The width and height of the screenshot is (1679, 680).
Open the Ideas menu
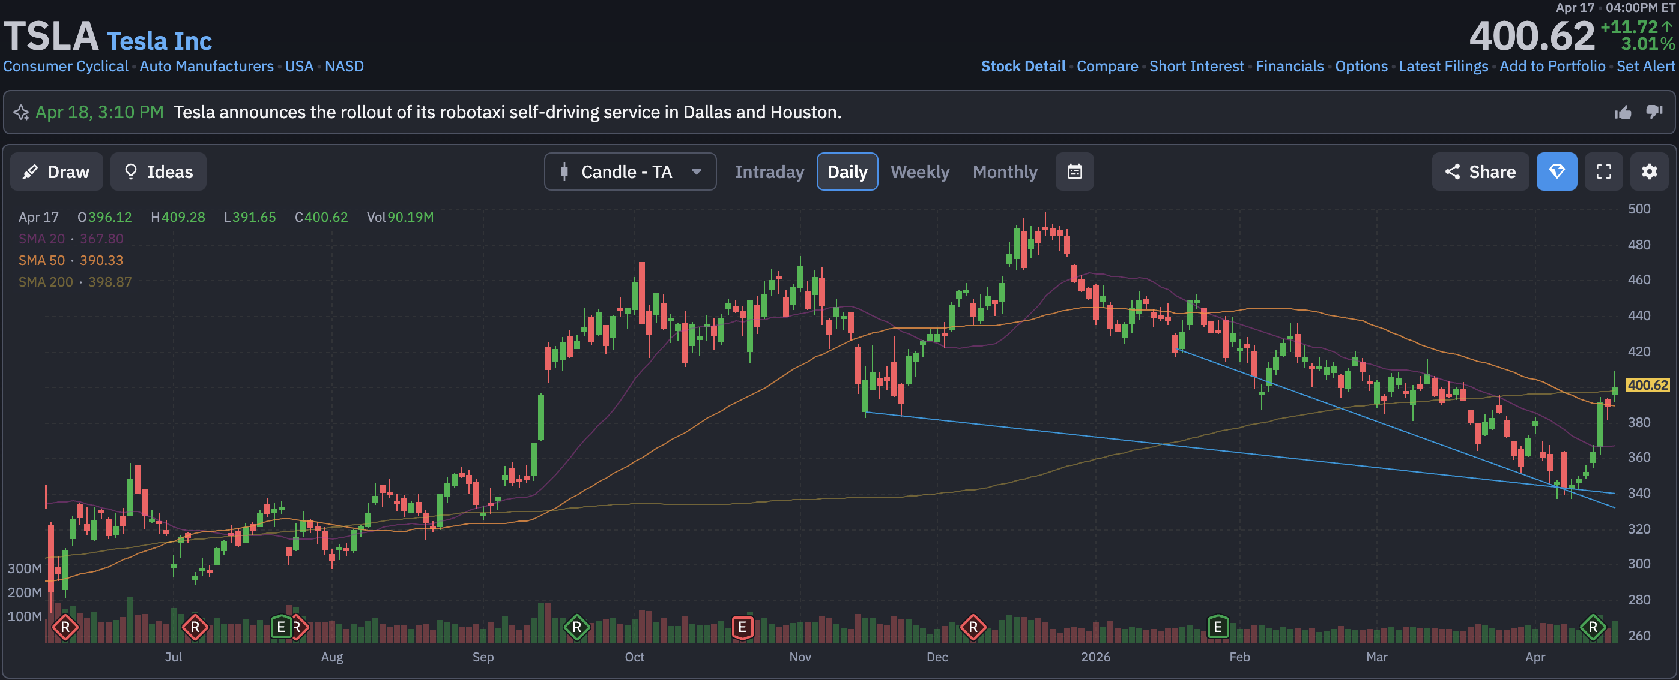(x=159, y=171)
